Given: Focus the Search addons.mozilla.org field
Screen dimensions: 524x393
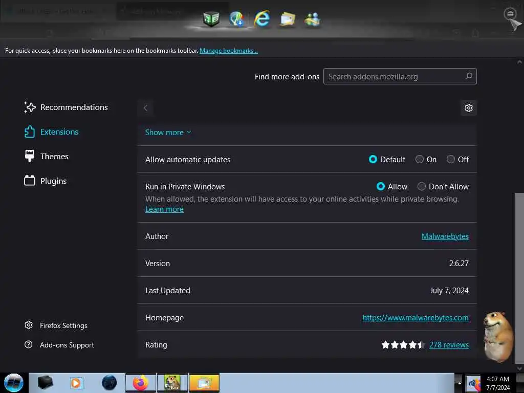Looking at the screenshot, I should pyautogui.click(x=400, y=76).
